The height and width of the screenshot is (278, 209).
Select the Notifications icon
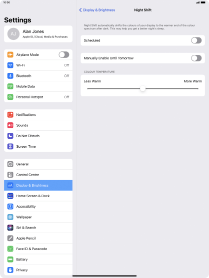click(x=10, y=115)
